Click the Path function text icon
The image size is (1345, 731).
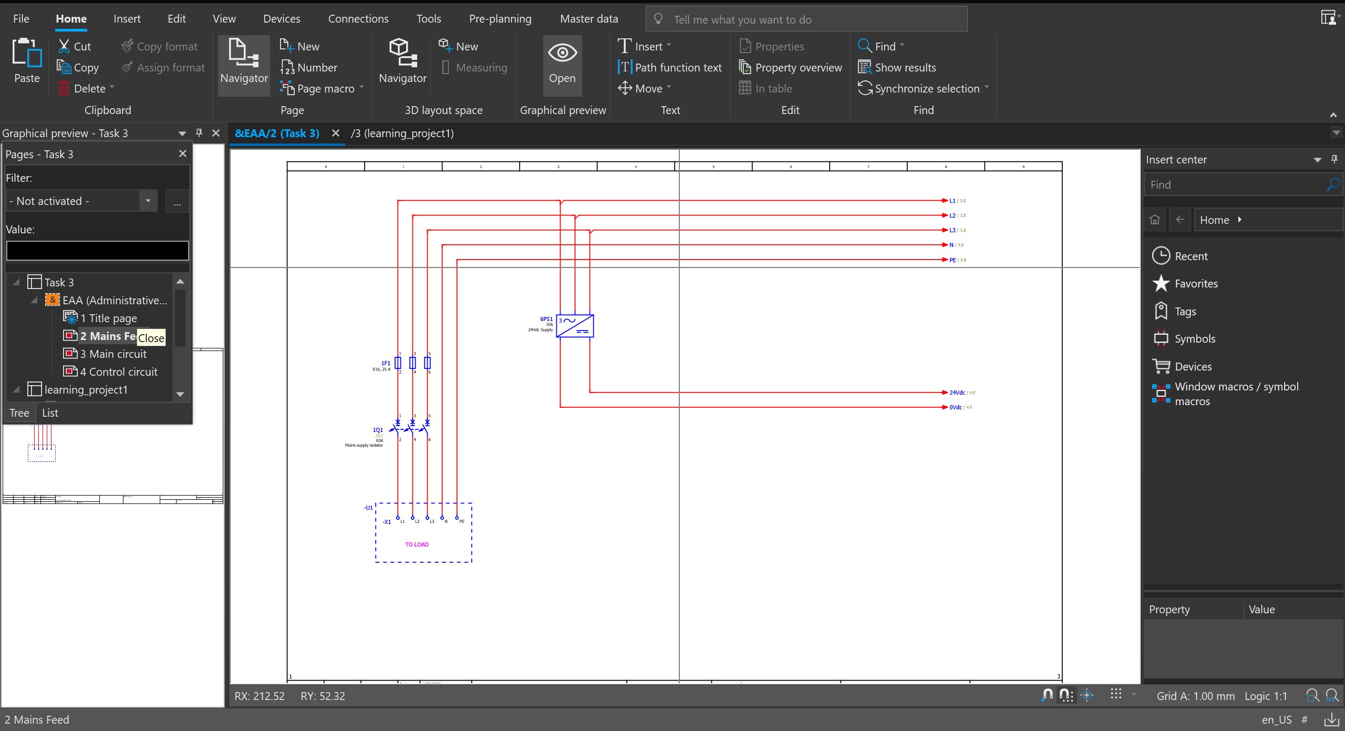pyautogui.click(x=624, y=67)
